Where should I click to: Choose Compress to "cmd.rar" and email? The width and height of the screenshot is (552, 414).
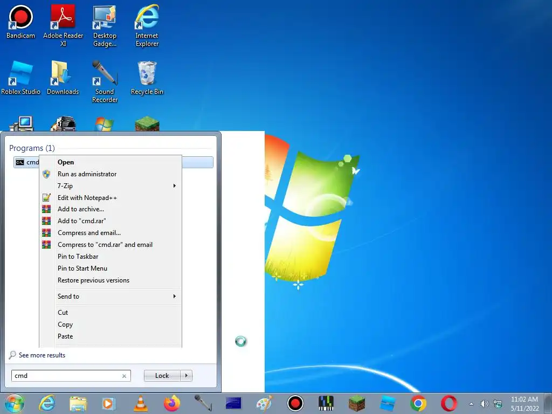[x=110, y=245]
